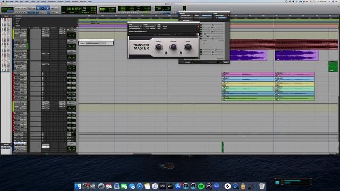Screen dimensions: 340x191
Task: Click the Bypass button in plug-in header
Action: pyautogui.click(x=165, y=27)
